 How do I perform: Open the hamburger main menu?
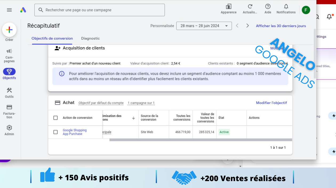click(9, 10)
